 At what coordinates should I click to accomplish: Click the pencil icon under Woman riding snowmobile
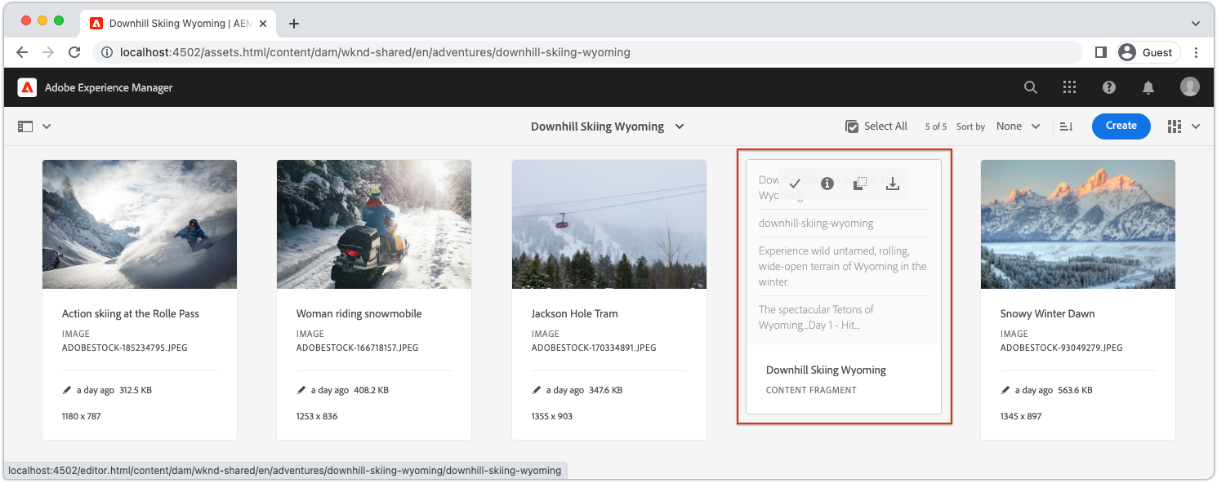[301, 390]
